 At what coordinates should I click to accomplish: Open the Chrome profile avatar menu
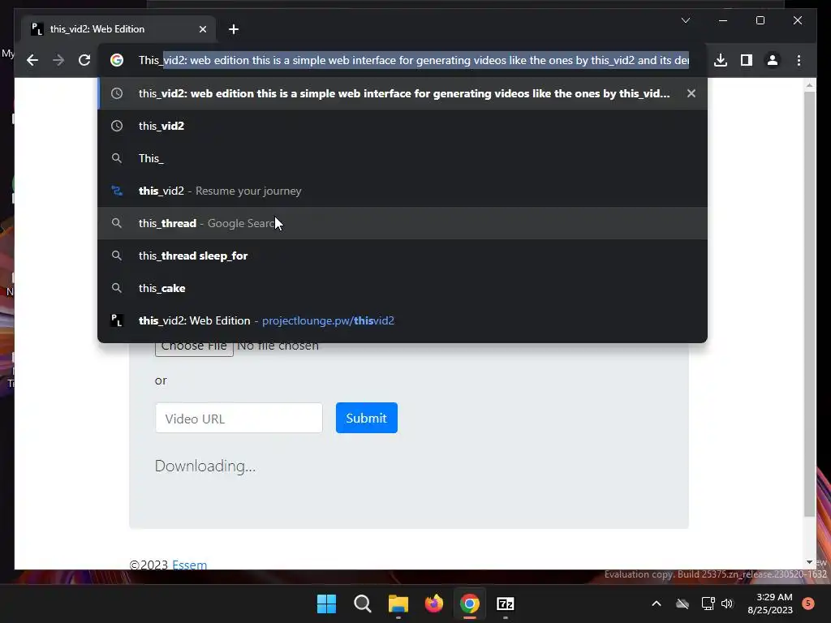pyautogui.click(x=773, y=60)
